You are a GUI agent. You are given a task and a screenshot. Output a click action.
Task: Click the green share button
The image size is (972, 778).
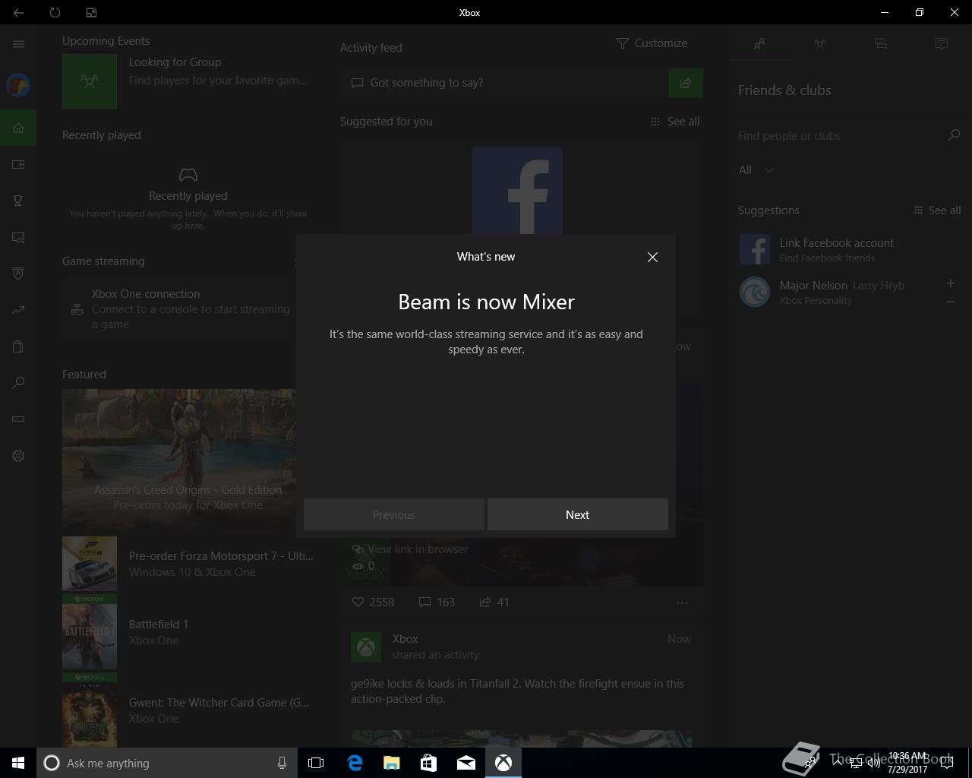pos(686,83)
